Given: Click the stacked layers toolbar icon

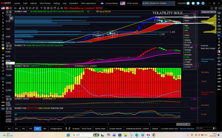Looking at the screenshot, I should pyautogui.click(x=62, y=8).
